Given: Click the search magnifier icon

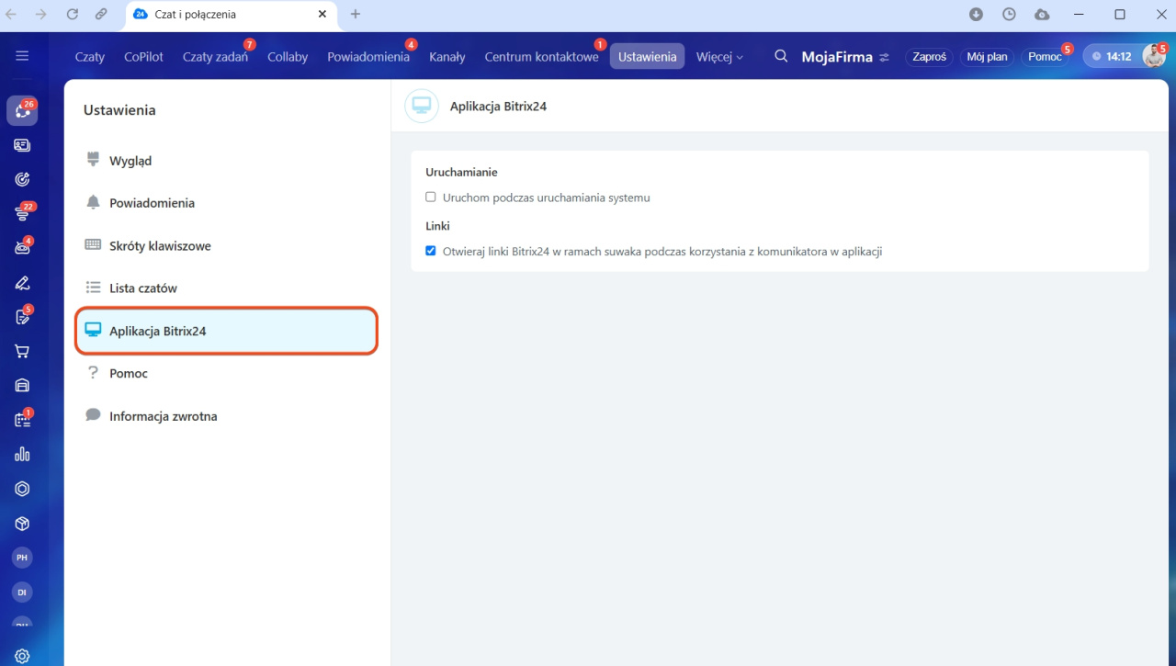Looking at the screenshot, I should pos(781,56).
